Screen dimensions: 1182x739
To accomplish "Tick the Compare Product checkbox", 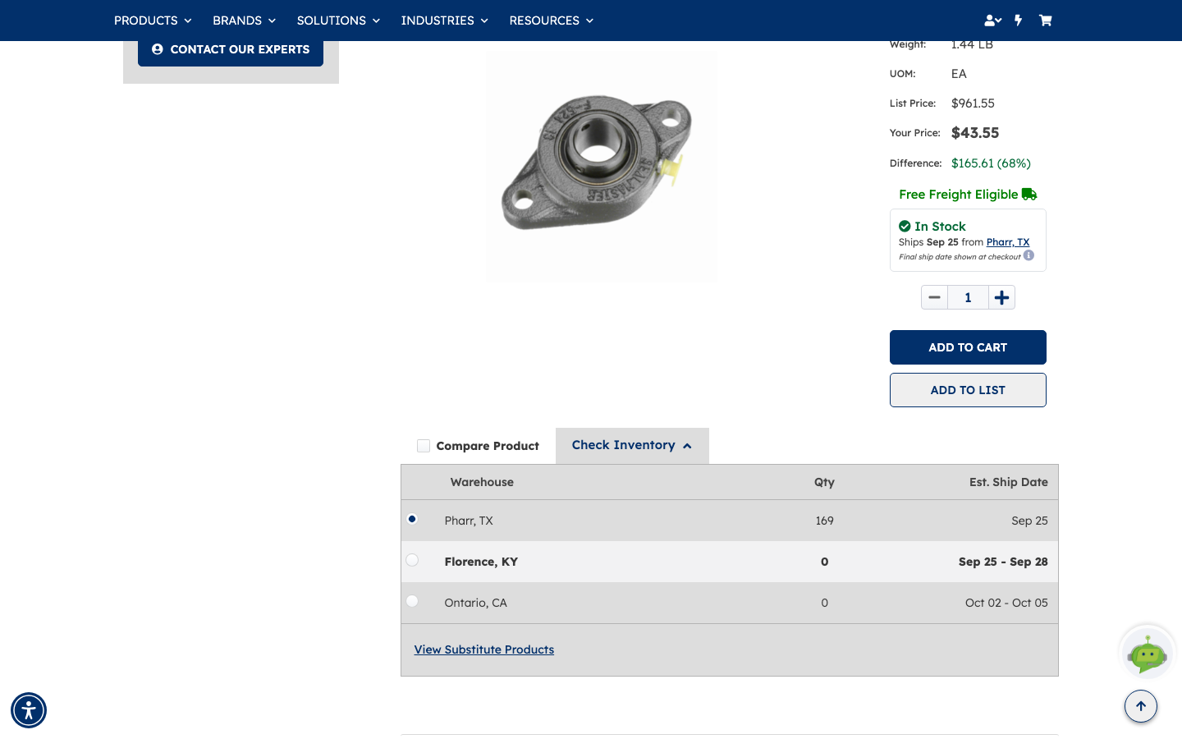I will point(424,446).
